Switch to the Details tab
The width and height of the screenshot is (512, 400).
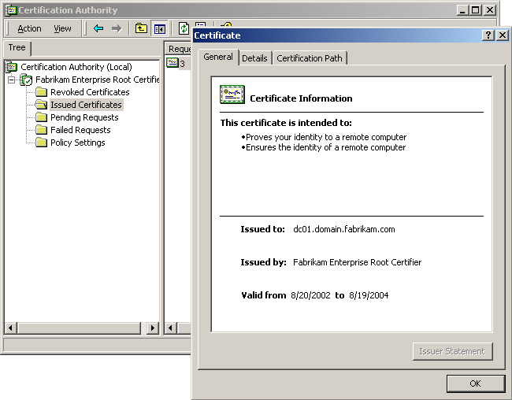click(x=254, y=58)
